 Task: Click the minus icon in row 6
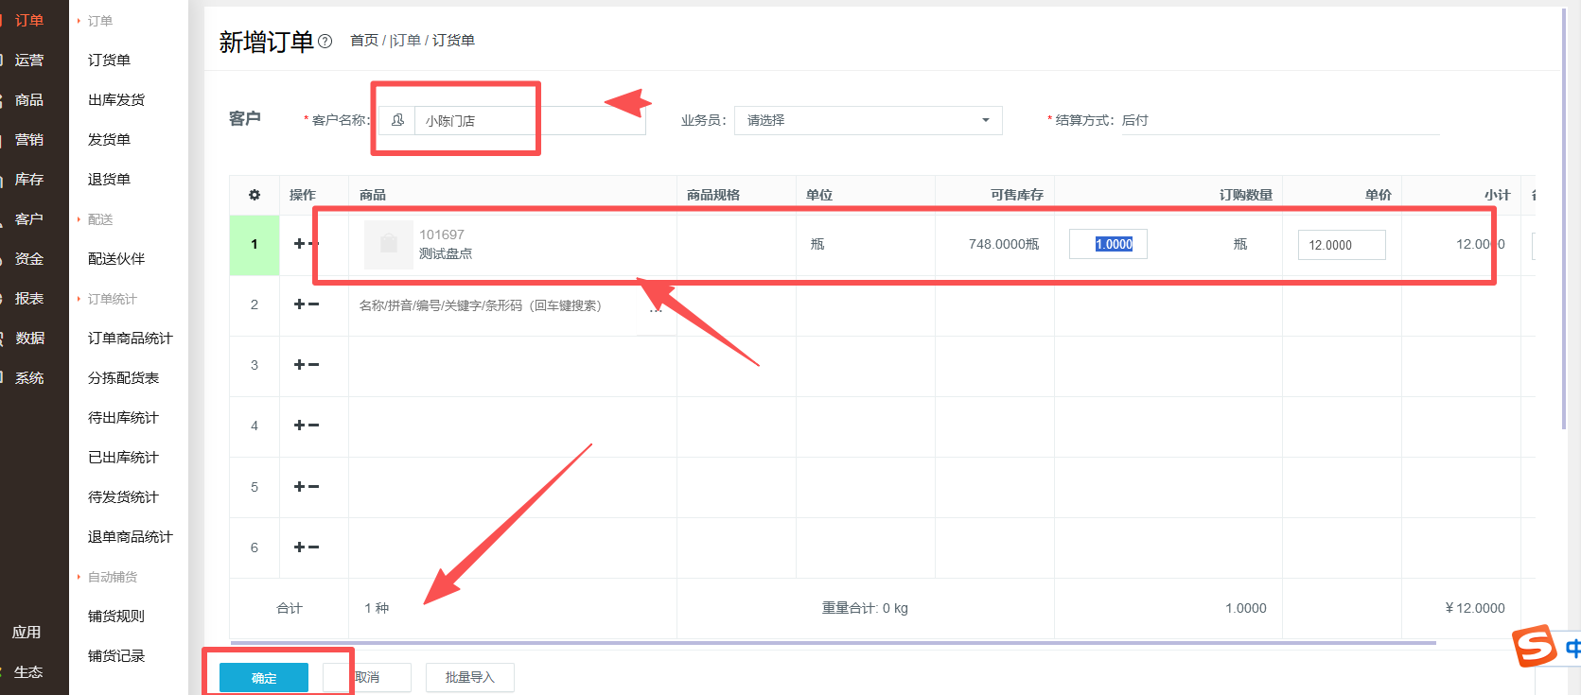(x=314, y=547)
